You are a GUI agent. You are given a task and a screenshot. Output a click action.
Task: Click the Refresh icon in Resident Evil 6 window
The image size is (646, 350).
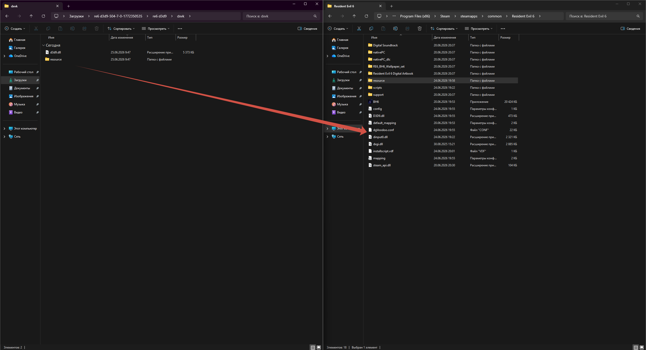tap(366, 16)
